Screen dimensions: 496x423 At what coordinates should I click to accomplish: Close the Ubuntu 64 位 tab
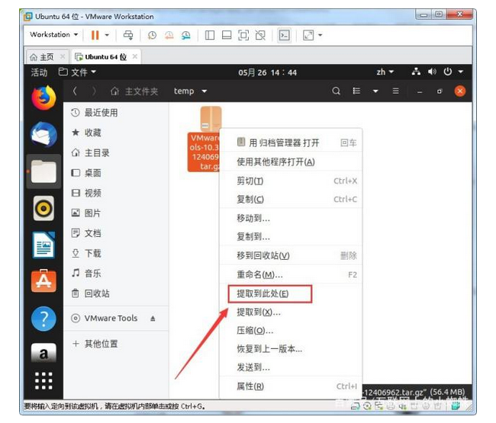click(x=135, y=56)
